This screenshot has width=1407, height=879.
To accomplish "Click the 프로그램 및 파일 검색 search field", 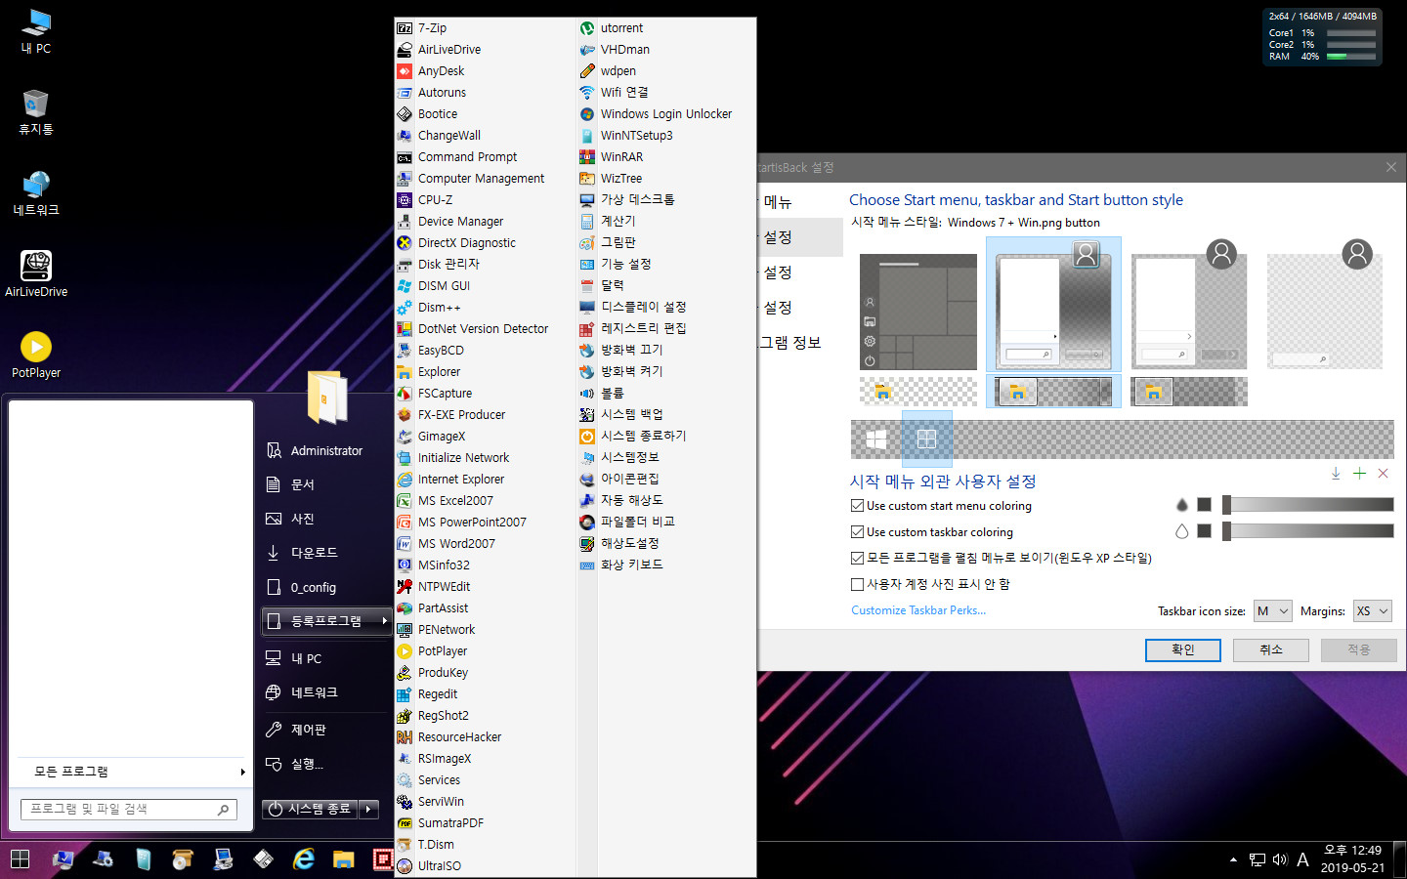I will (x=128, y=809).
